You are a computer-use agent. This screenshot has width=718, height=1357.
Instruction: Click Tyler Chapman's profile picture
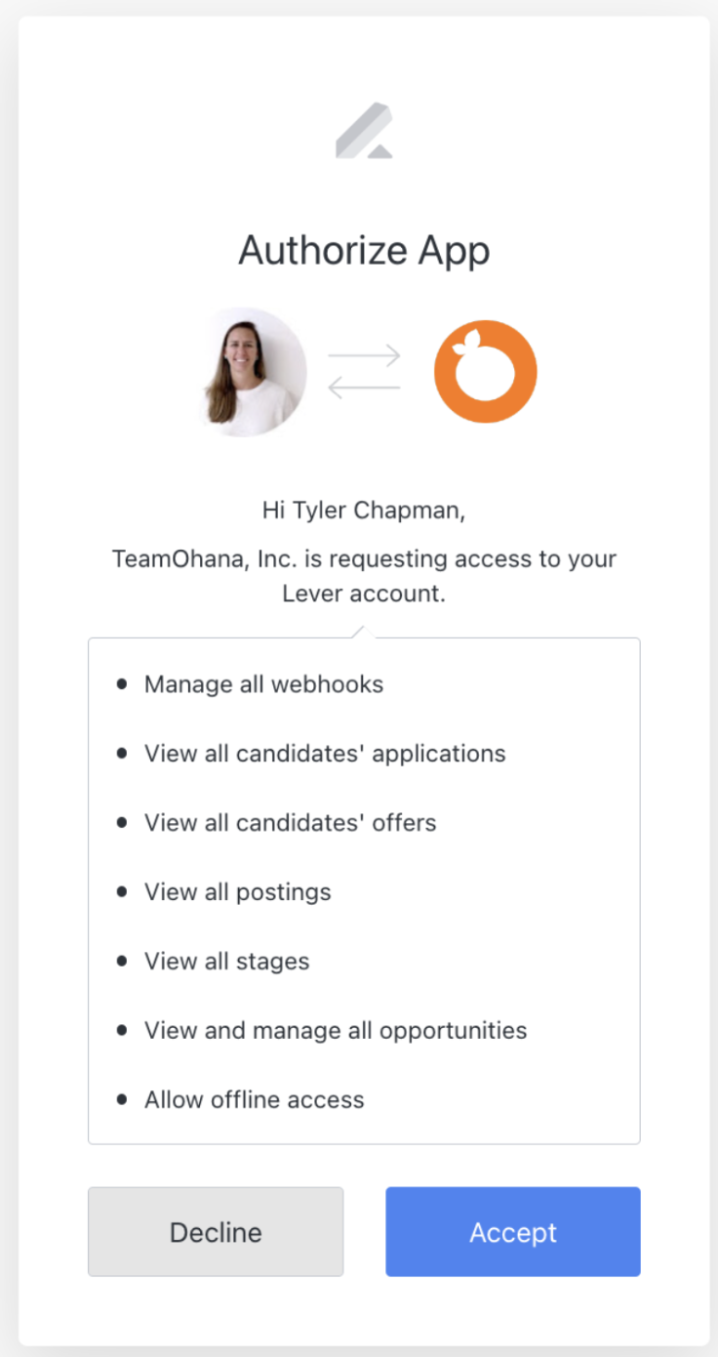pos(249,371)
